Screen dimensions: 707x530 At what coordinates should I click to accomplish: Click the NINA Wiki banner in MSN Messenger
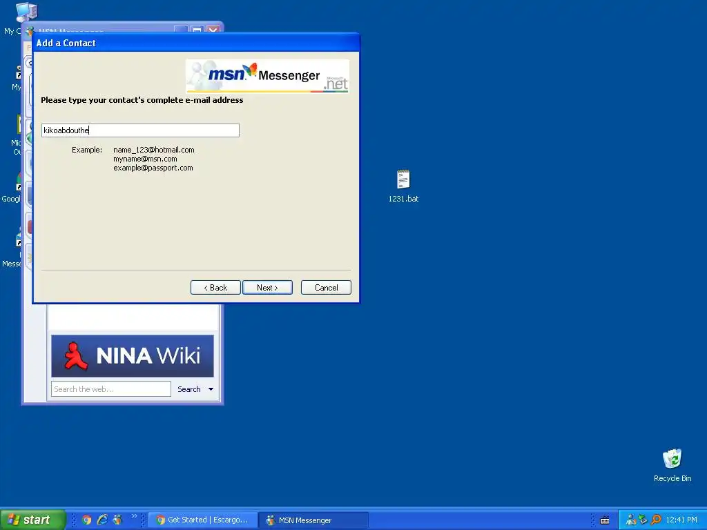[x=133, y=355]
